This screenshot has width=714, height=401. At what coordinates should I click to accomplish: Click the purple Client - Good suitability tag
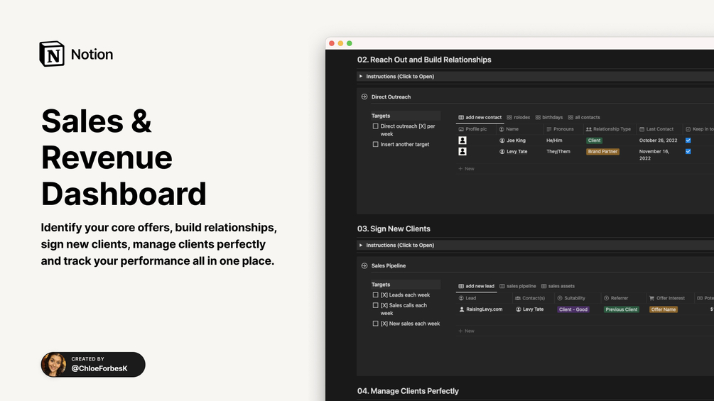tap(573, 309)
